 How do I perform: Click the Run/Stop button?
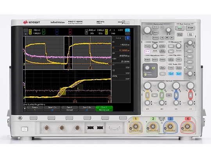[180, 28]
